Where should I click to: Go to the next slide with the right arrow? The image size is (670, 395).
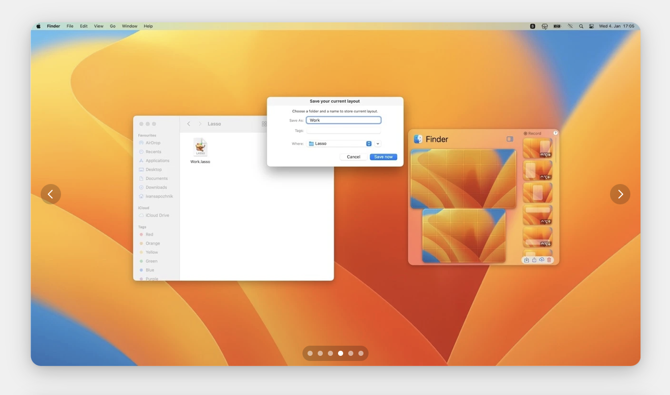click(620, 194)
